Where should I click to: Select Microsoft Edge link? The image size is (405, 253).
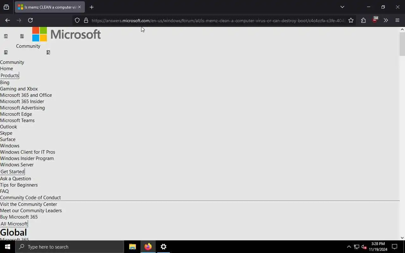click(x=16, y=114)
